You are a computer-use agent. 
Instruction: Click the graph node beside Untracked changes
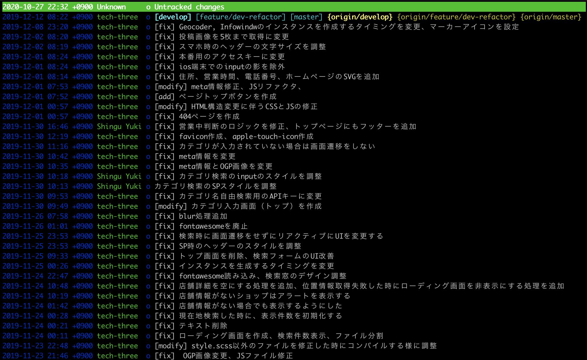point(149,7)
